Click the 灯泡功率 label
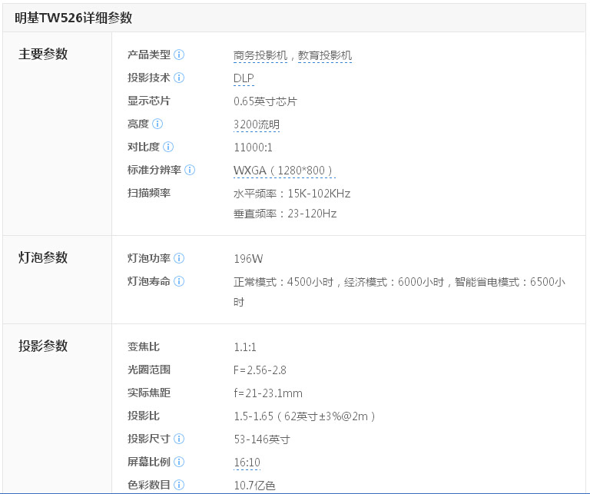The width and height of the screenshot is (590, 494). (149, 258)
